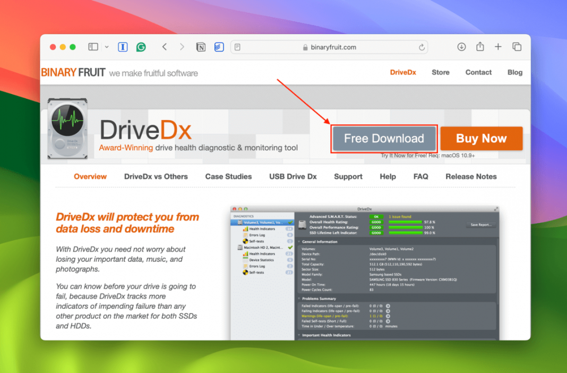Screen dimensions: 567x373
Task: Click the Safari sidebar toggle icon
Action: pos(93,47)
